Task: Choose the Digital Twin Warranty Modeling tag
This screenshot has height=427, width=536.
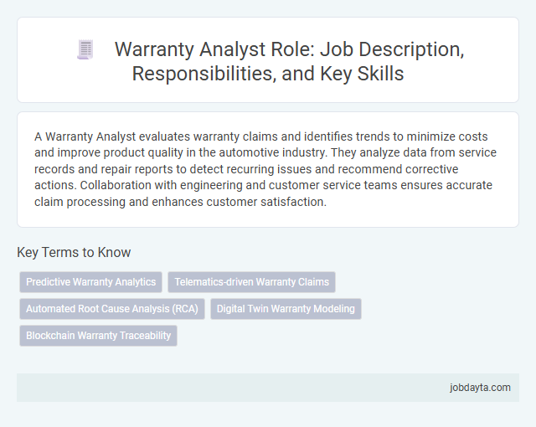Action: [286, 309]
